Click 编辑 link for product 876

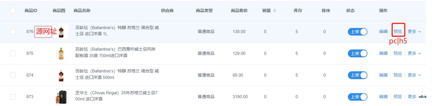coord(383,32)
